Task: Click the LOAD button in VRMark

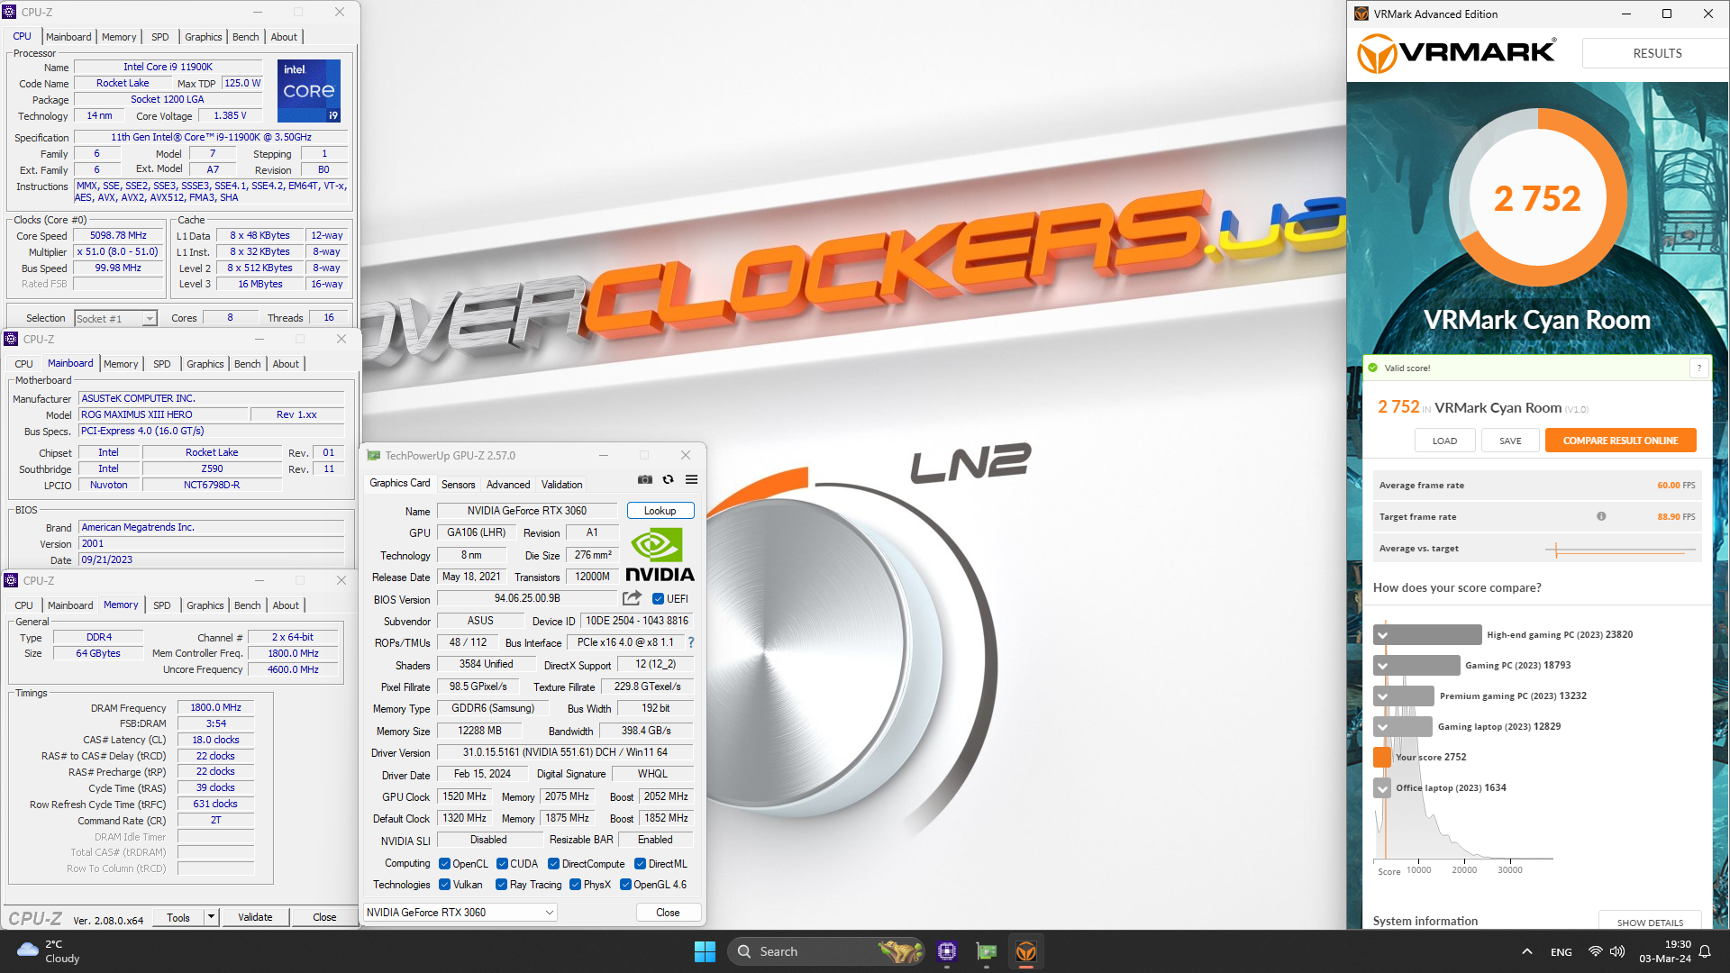Action: [1444, 441]
